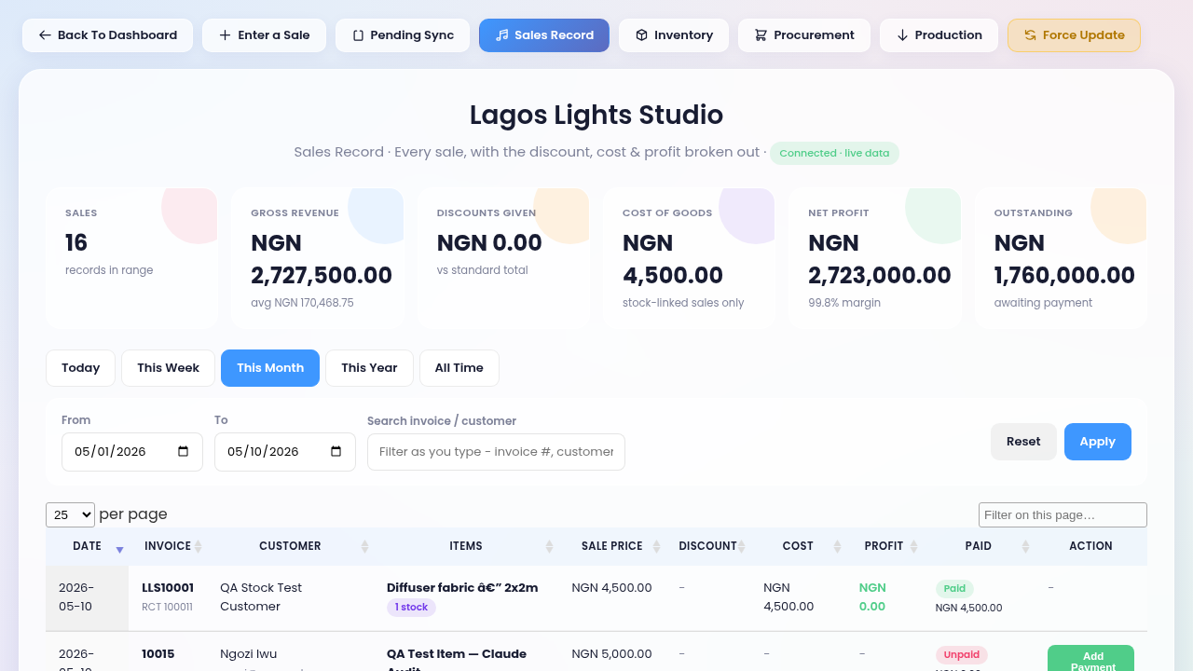Click the box icon in Inventory
Screen dimensions: 1193x671
[641, 35]
